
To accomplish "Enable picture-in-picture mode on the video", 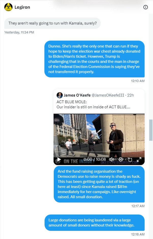I will click(x=130, y=159).
